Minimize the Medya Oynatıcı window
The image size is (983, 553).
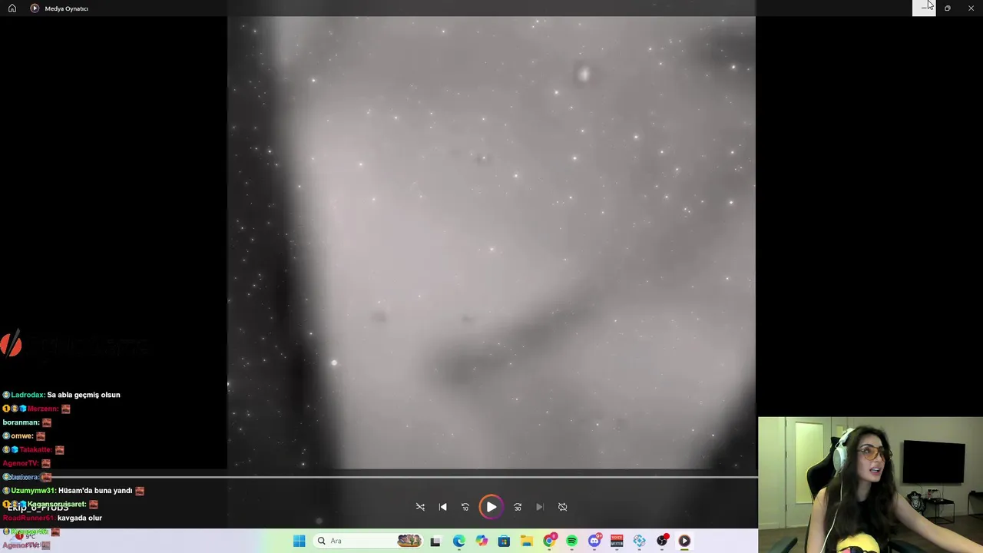924,8
